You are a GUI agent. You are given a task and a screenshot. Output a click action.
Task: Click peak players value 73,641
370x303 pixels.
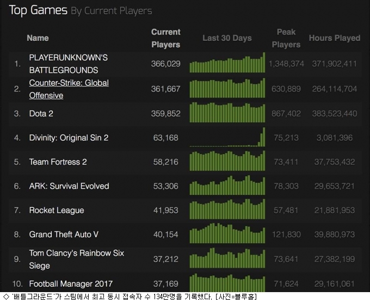286,259
